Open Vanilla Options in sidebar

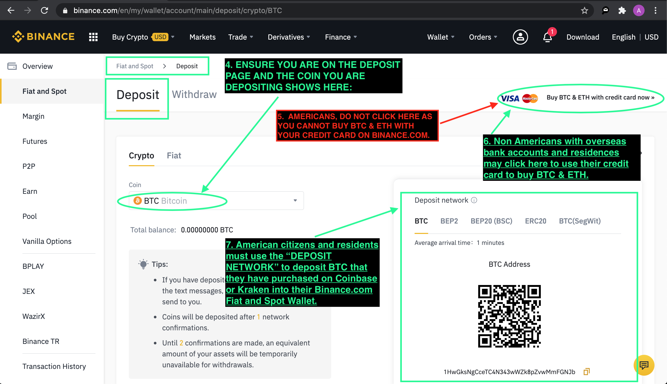[47, 241]
